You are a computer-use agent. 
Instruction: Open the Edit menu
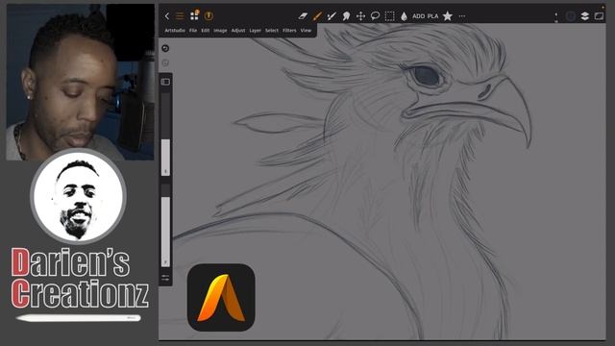point(206,30)
